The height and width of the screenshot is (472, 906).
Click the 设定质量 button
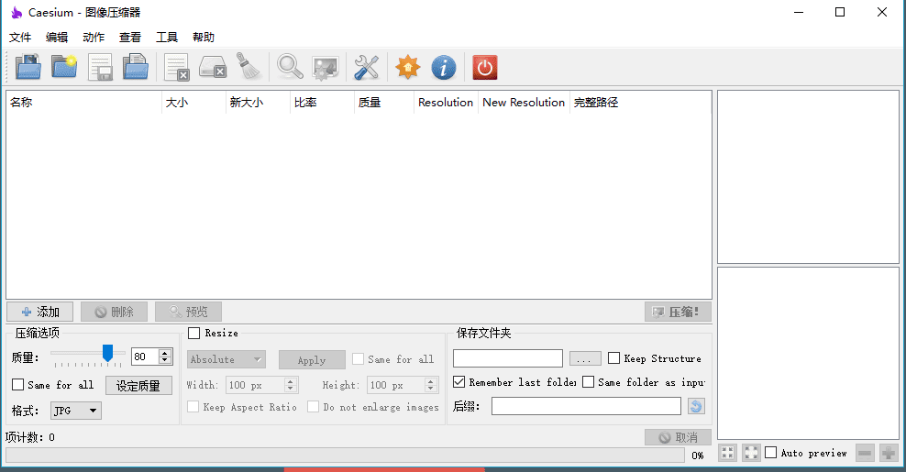[x=138, y=385]
